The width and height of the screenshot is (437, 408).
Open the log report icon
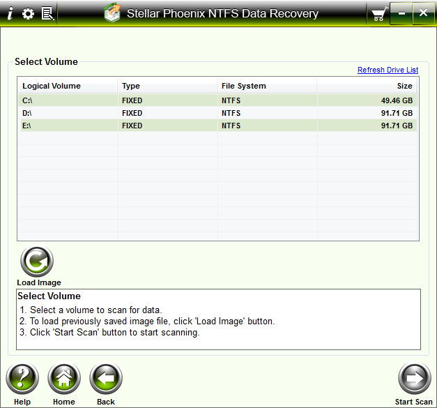[47, 14]
